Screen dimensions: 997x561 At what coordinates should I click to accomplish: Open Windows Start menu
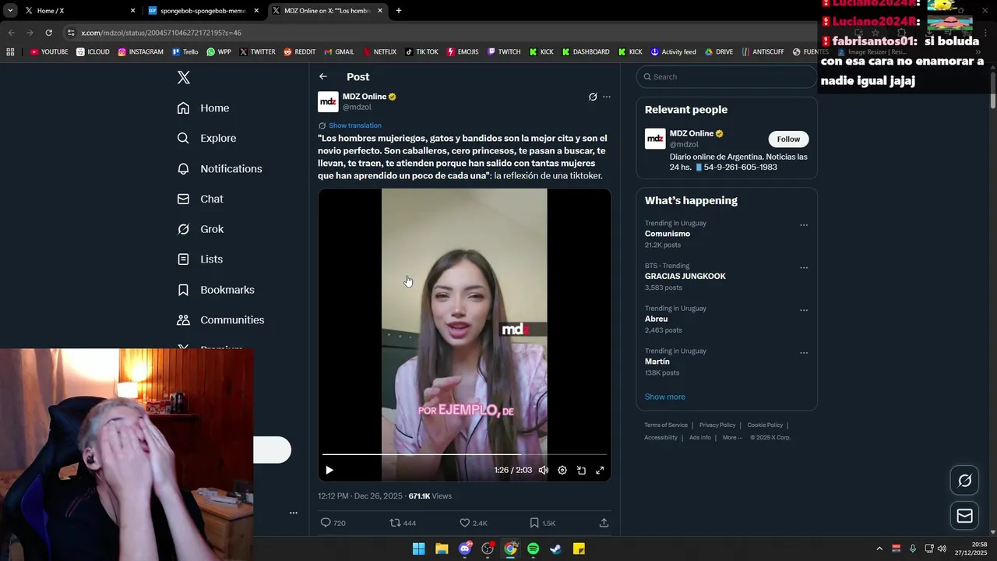point(418,549)
